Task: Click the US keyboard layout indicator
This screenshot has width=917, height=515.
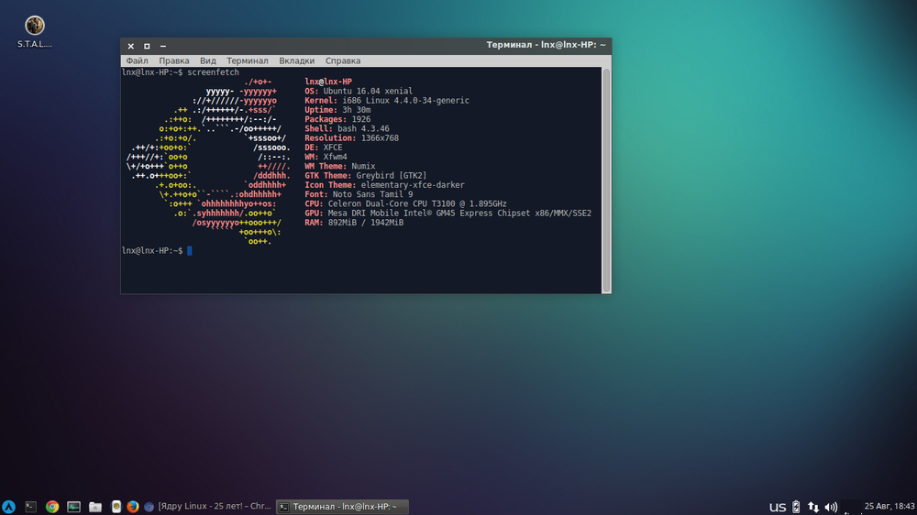Action: [x=778, y=507]
